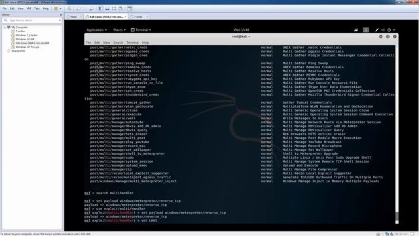Open VMware VM menu

[29, 9]
